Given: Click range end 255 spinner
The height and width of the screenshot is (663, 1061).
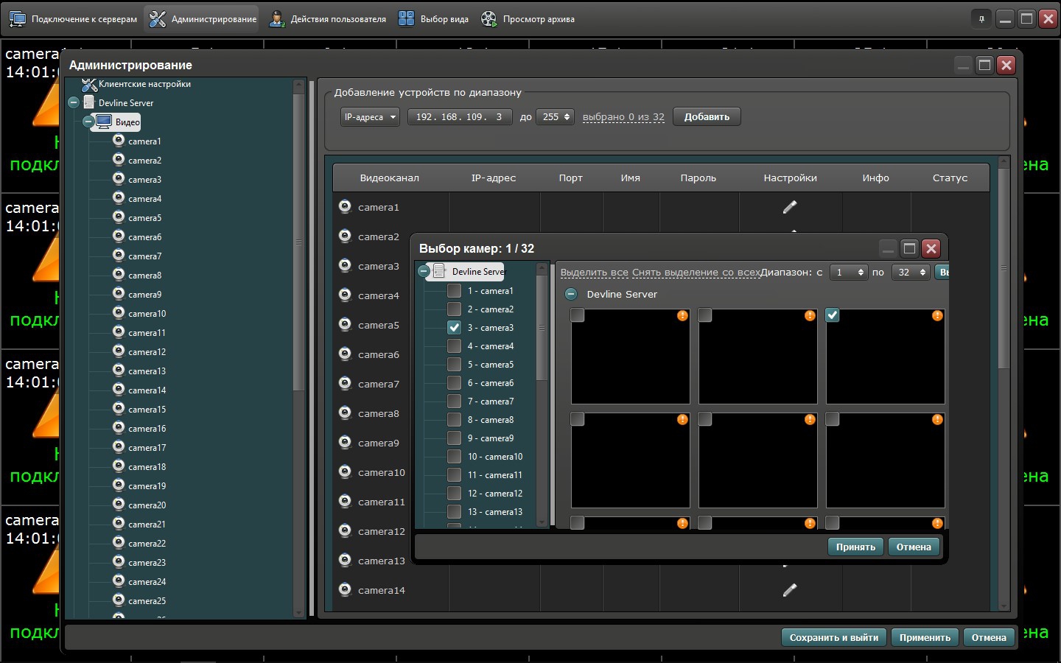Looking at the screenshot, I should pos(555,117).
